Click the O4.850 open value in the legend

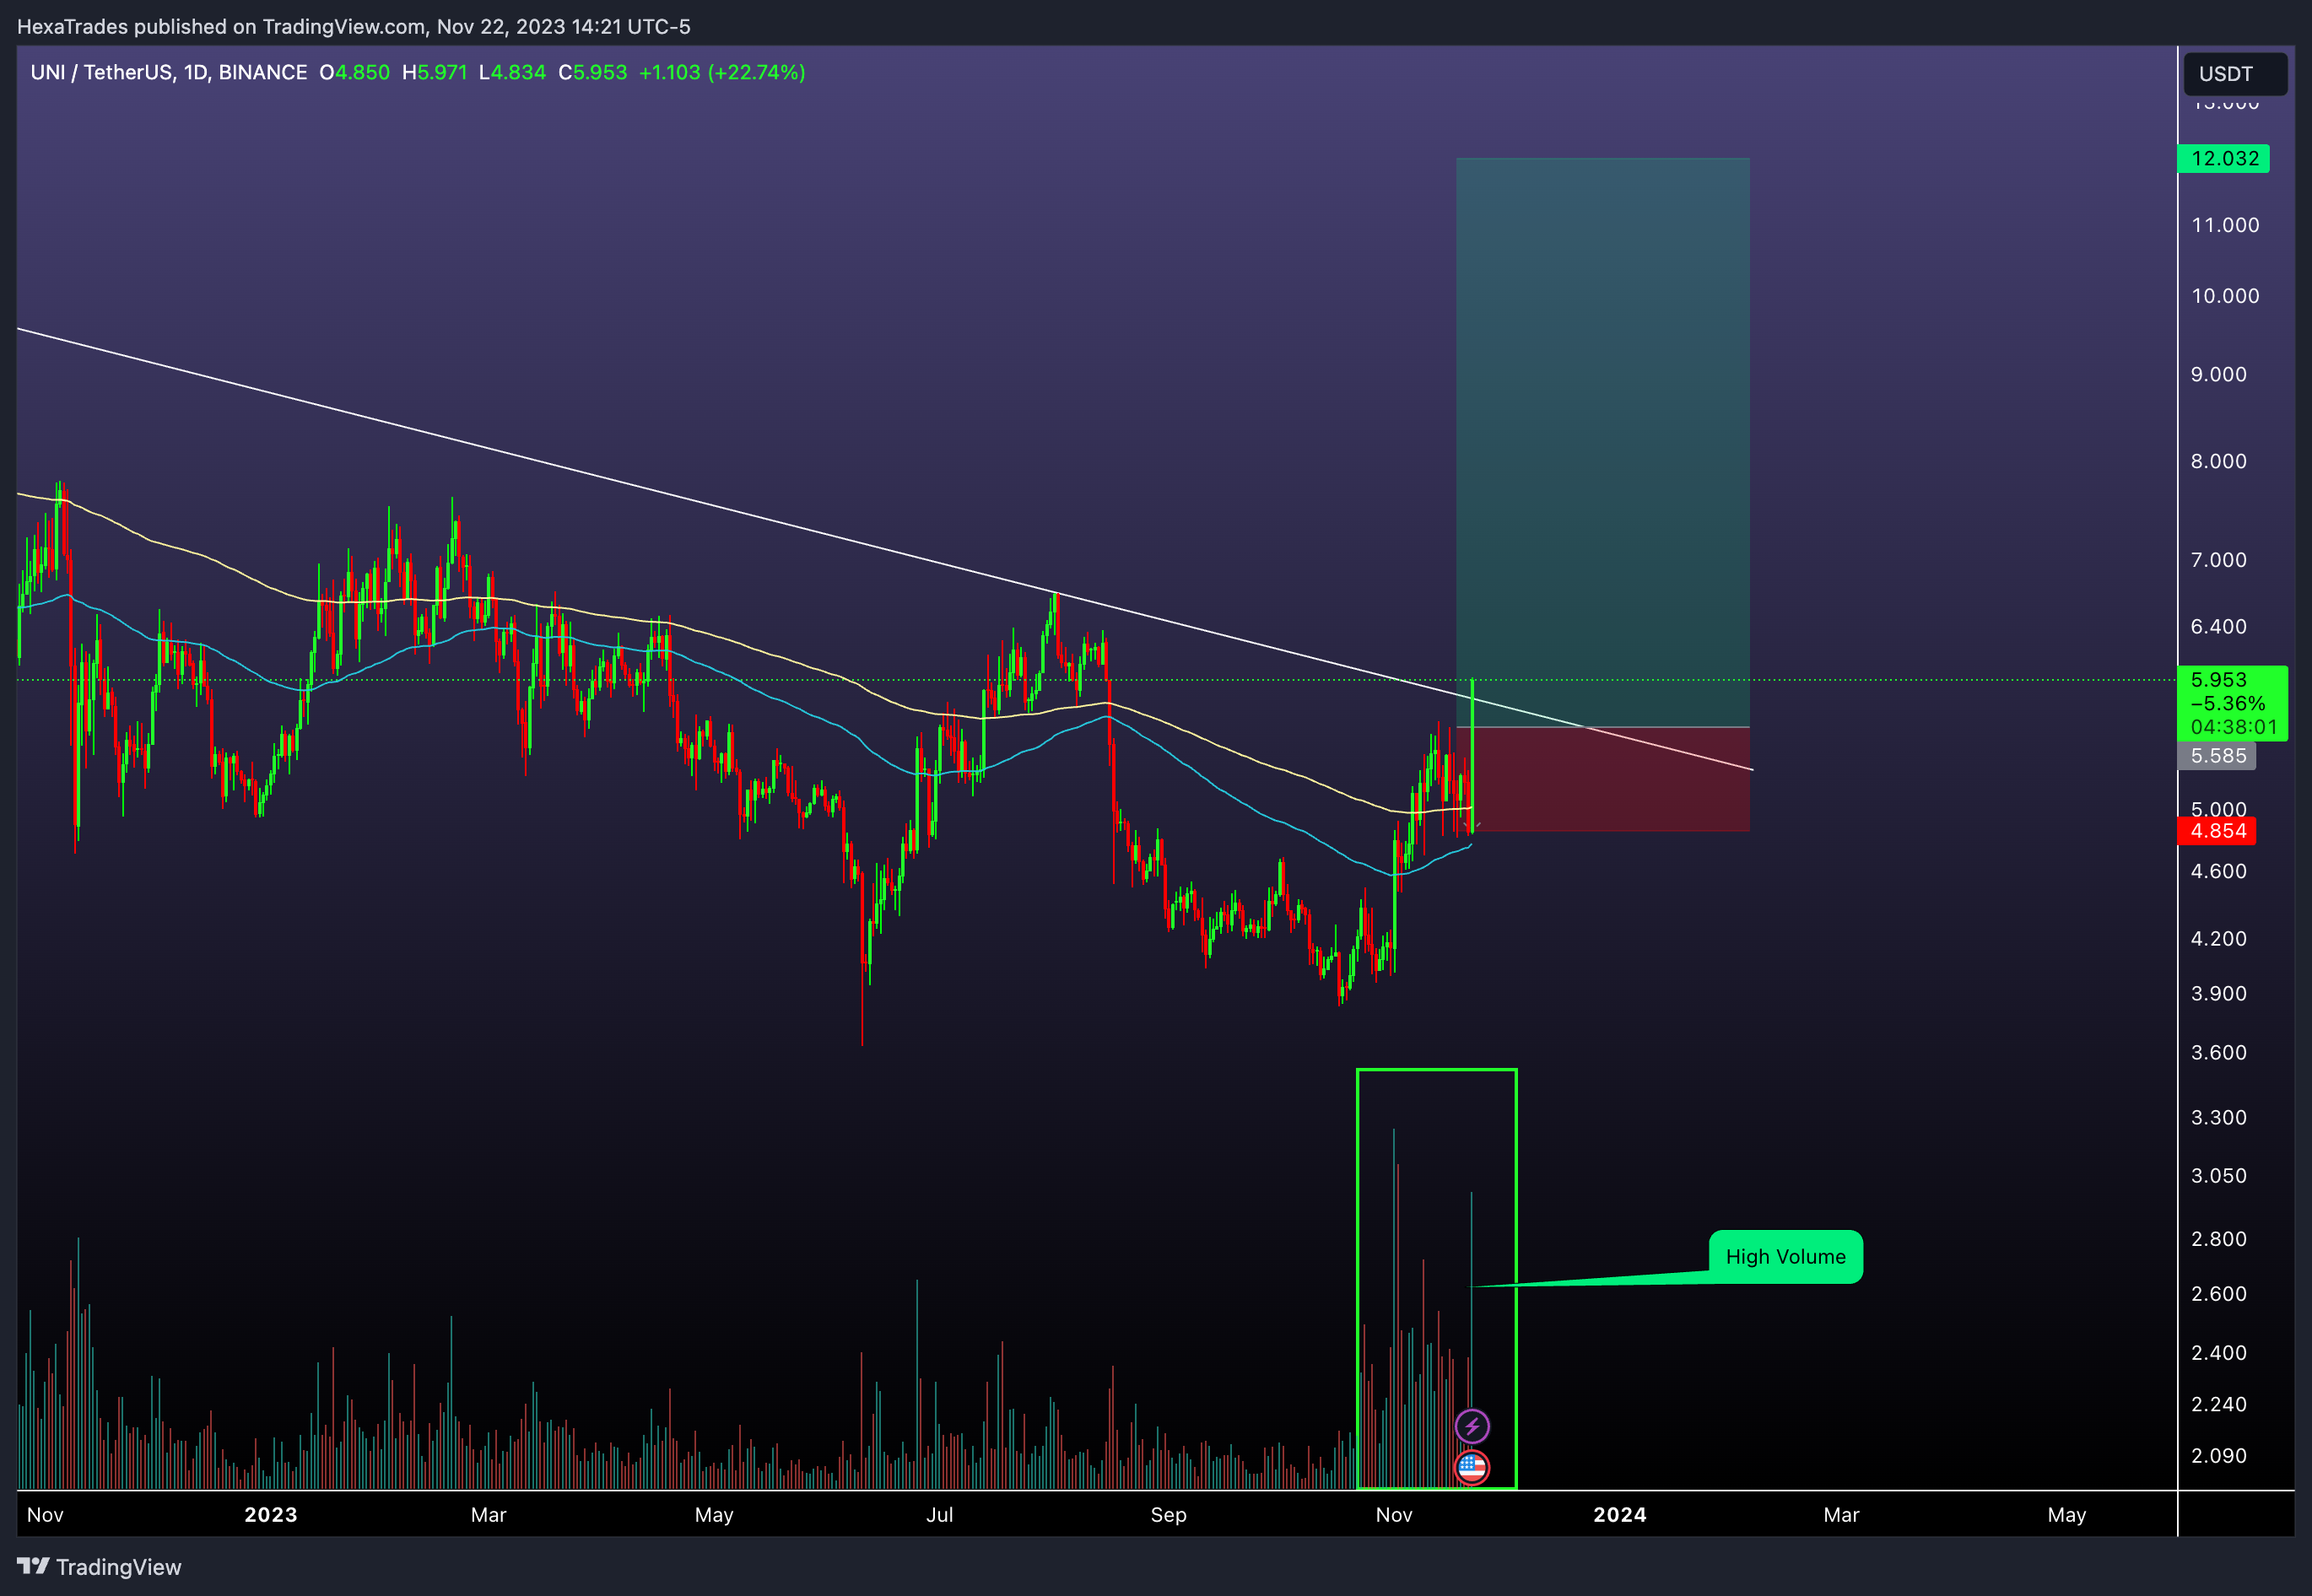point(354,72)
